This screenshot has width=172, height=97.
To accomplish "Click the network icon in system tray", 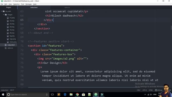I will [x=148, y=95].
